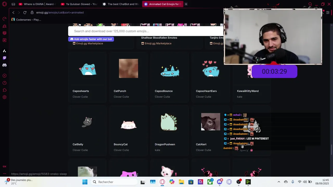Open Task View on the taskbar
333x187 pixels.
coord(143,182)
